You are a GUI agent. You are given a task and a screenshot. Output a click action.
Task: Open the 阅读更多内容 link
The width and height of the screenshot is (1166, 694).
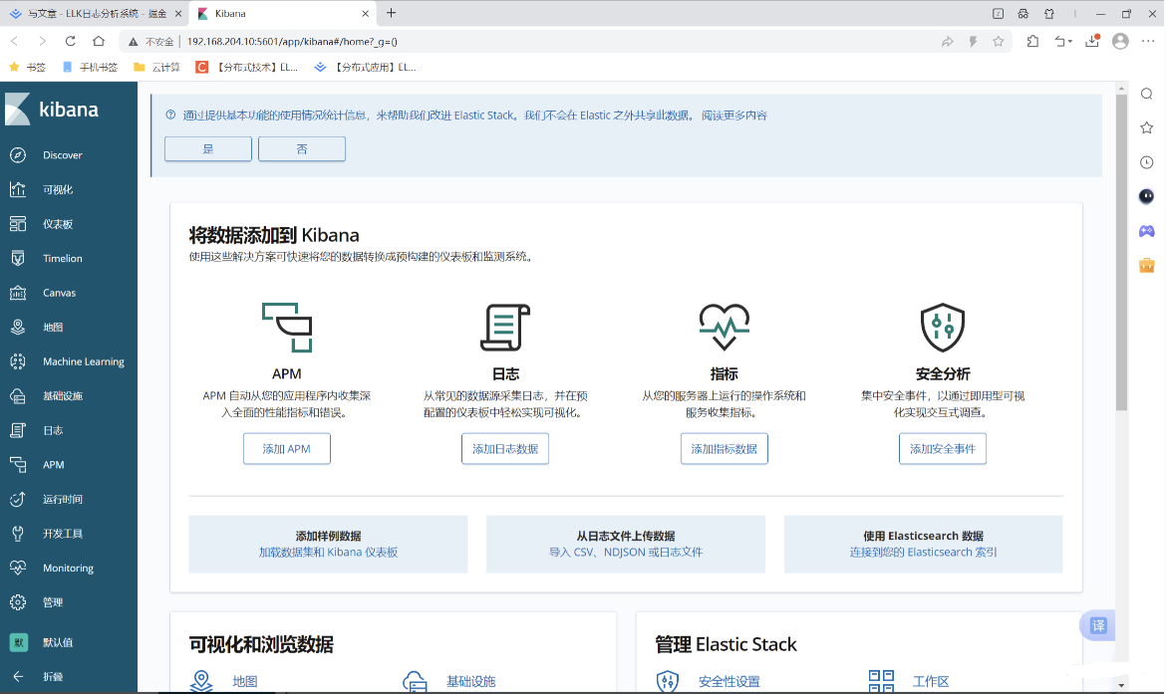733,116
